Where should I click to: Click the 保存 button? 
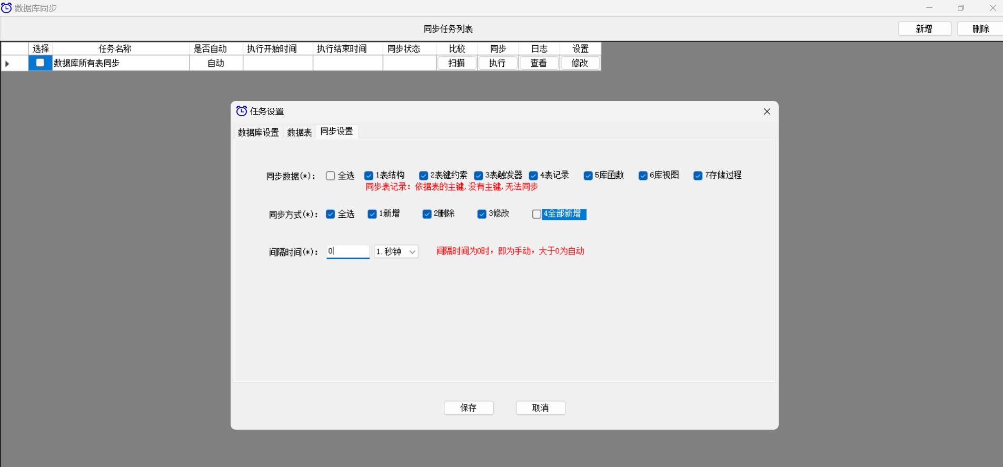(x=469, y=408)
